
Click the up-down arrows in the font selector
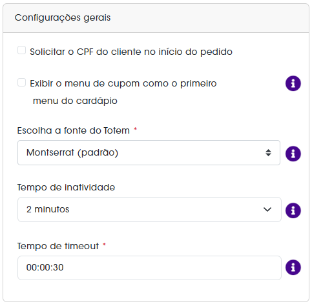tap(268, 153)
